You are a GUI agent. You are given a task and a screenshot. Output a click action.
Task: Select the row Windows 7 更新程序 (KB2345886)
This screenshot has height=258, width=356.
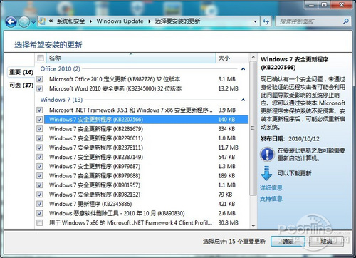[146, 204]
